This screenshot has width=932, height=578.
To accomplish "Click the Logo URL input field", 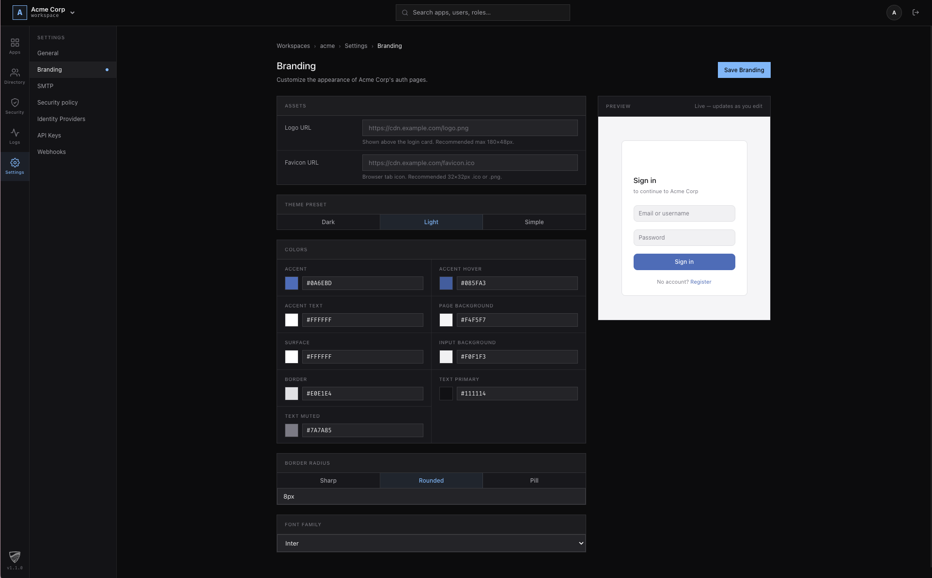I will 469,128.
